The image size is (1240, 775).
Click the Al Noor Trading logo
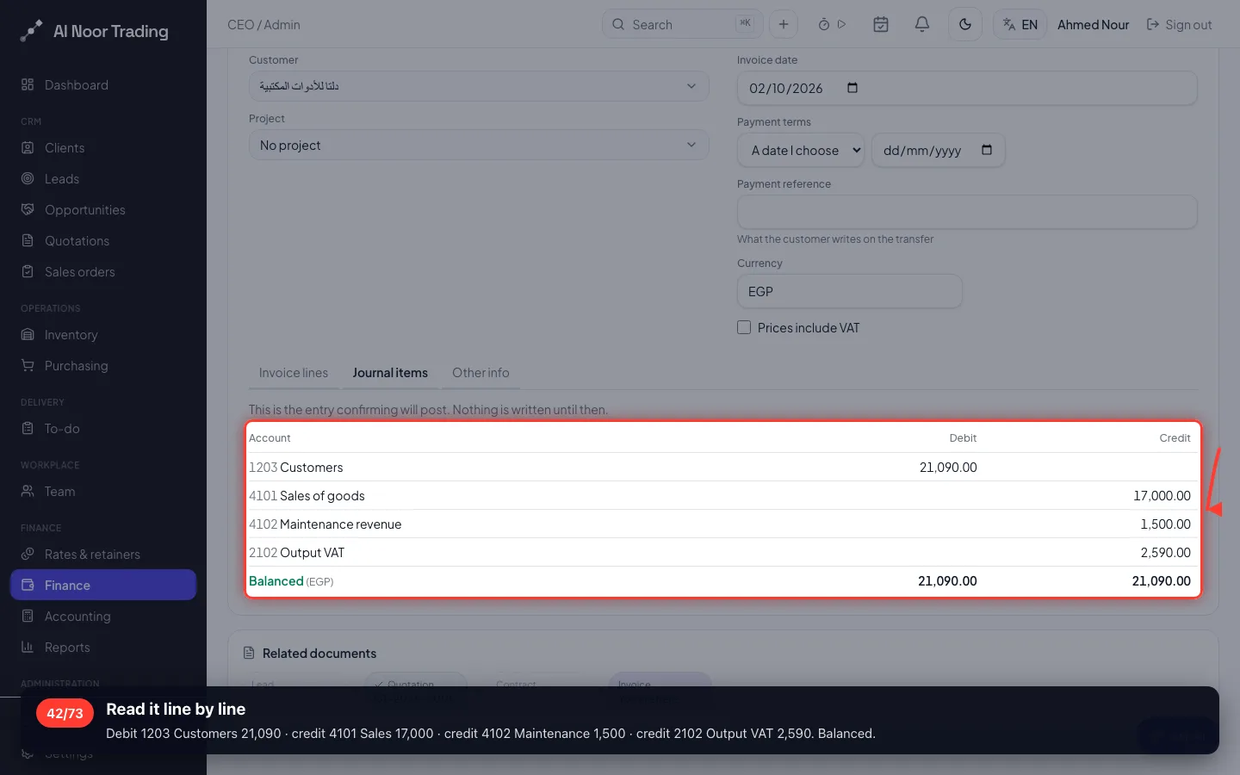tap(95, 31)
